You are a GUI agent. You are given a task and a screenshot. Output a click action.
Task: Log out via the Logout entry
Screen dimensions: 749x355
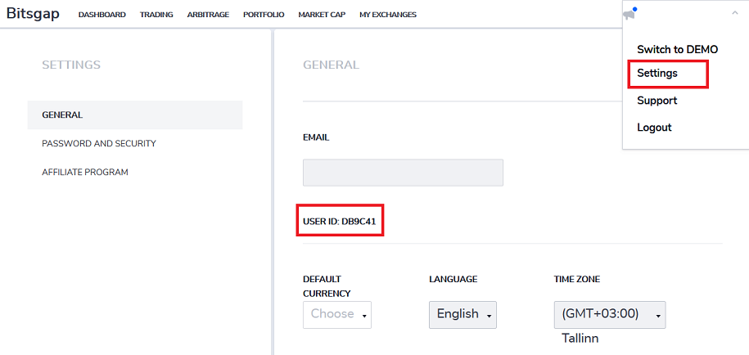654,128
